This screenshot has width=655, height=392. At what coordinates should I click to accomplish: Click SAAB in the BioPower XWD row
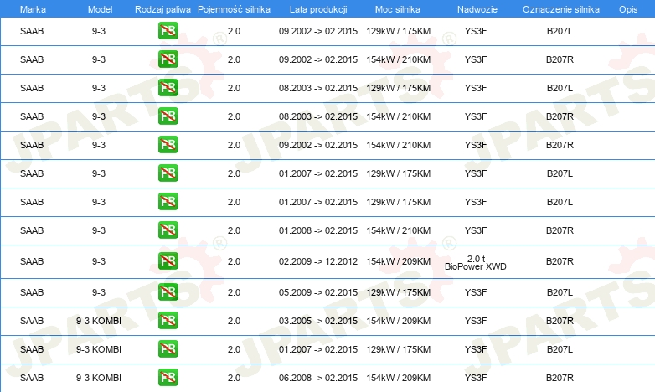pos(32,261)
